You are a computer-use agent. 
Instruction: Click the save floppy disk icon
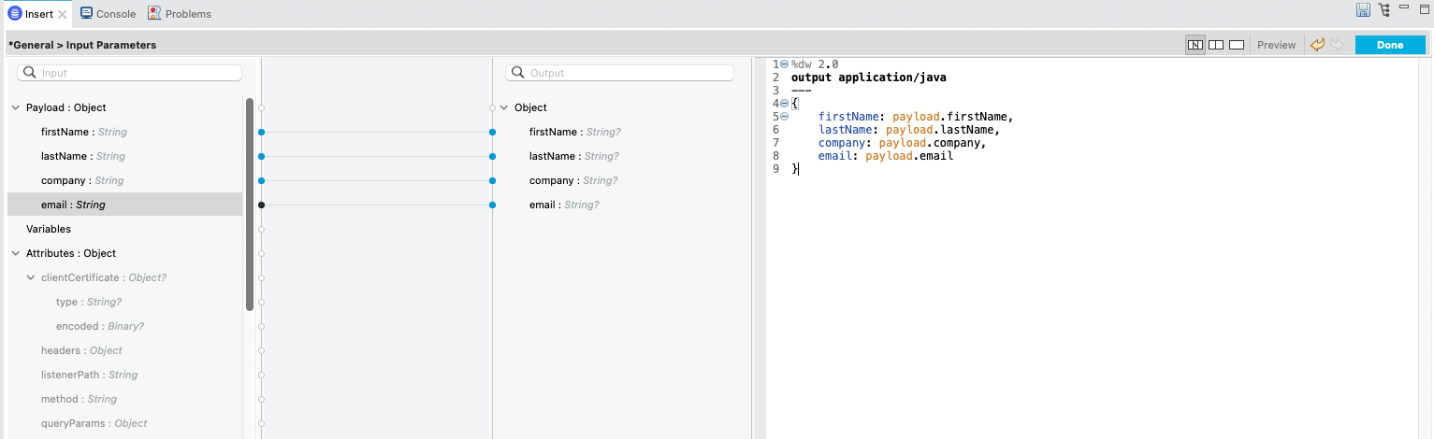[1364, 10]
